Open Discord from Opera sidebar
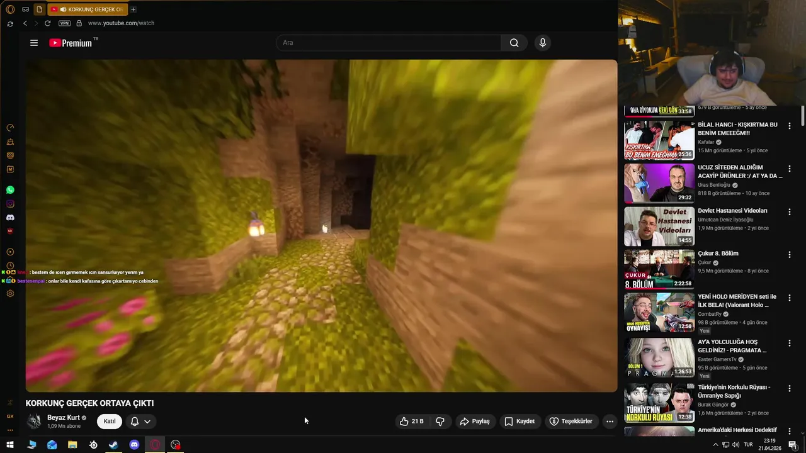 (x=10, y=218)
